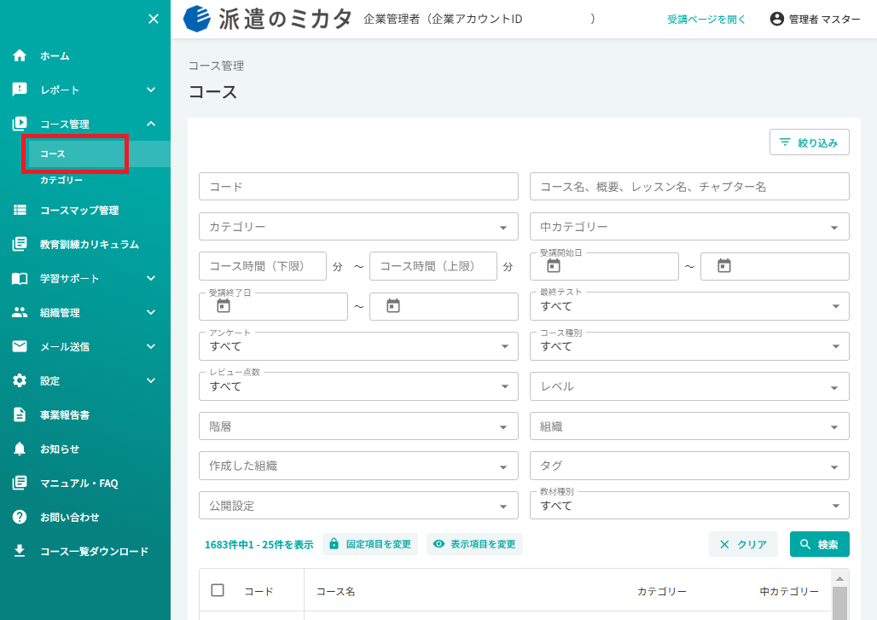Open the 作成した組織 dropdown
The height and width of the screenshot is (620, 877).
click(x=358, y=466)
